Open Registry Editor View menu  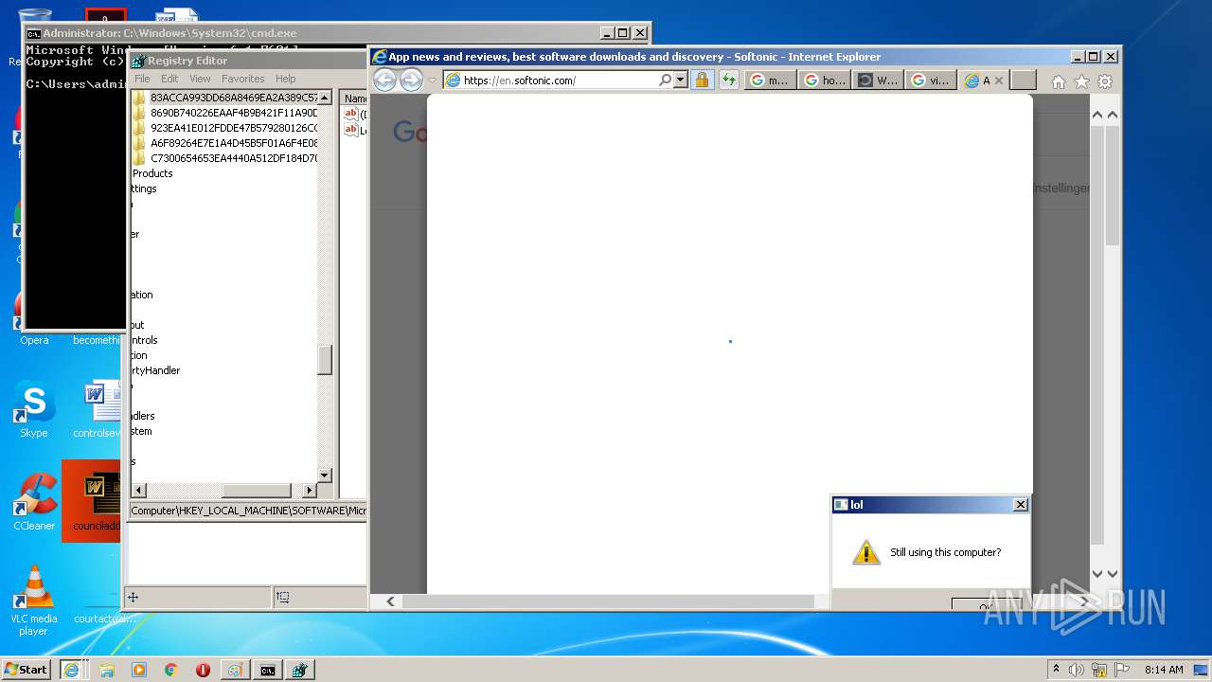point(200,79)
